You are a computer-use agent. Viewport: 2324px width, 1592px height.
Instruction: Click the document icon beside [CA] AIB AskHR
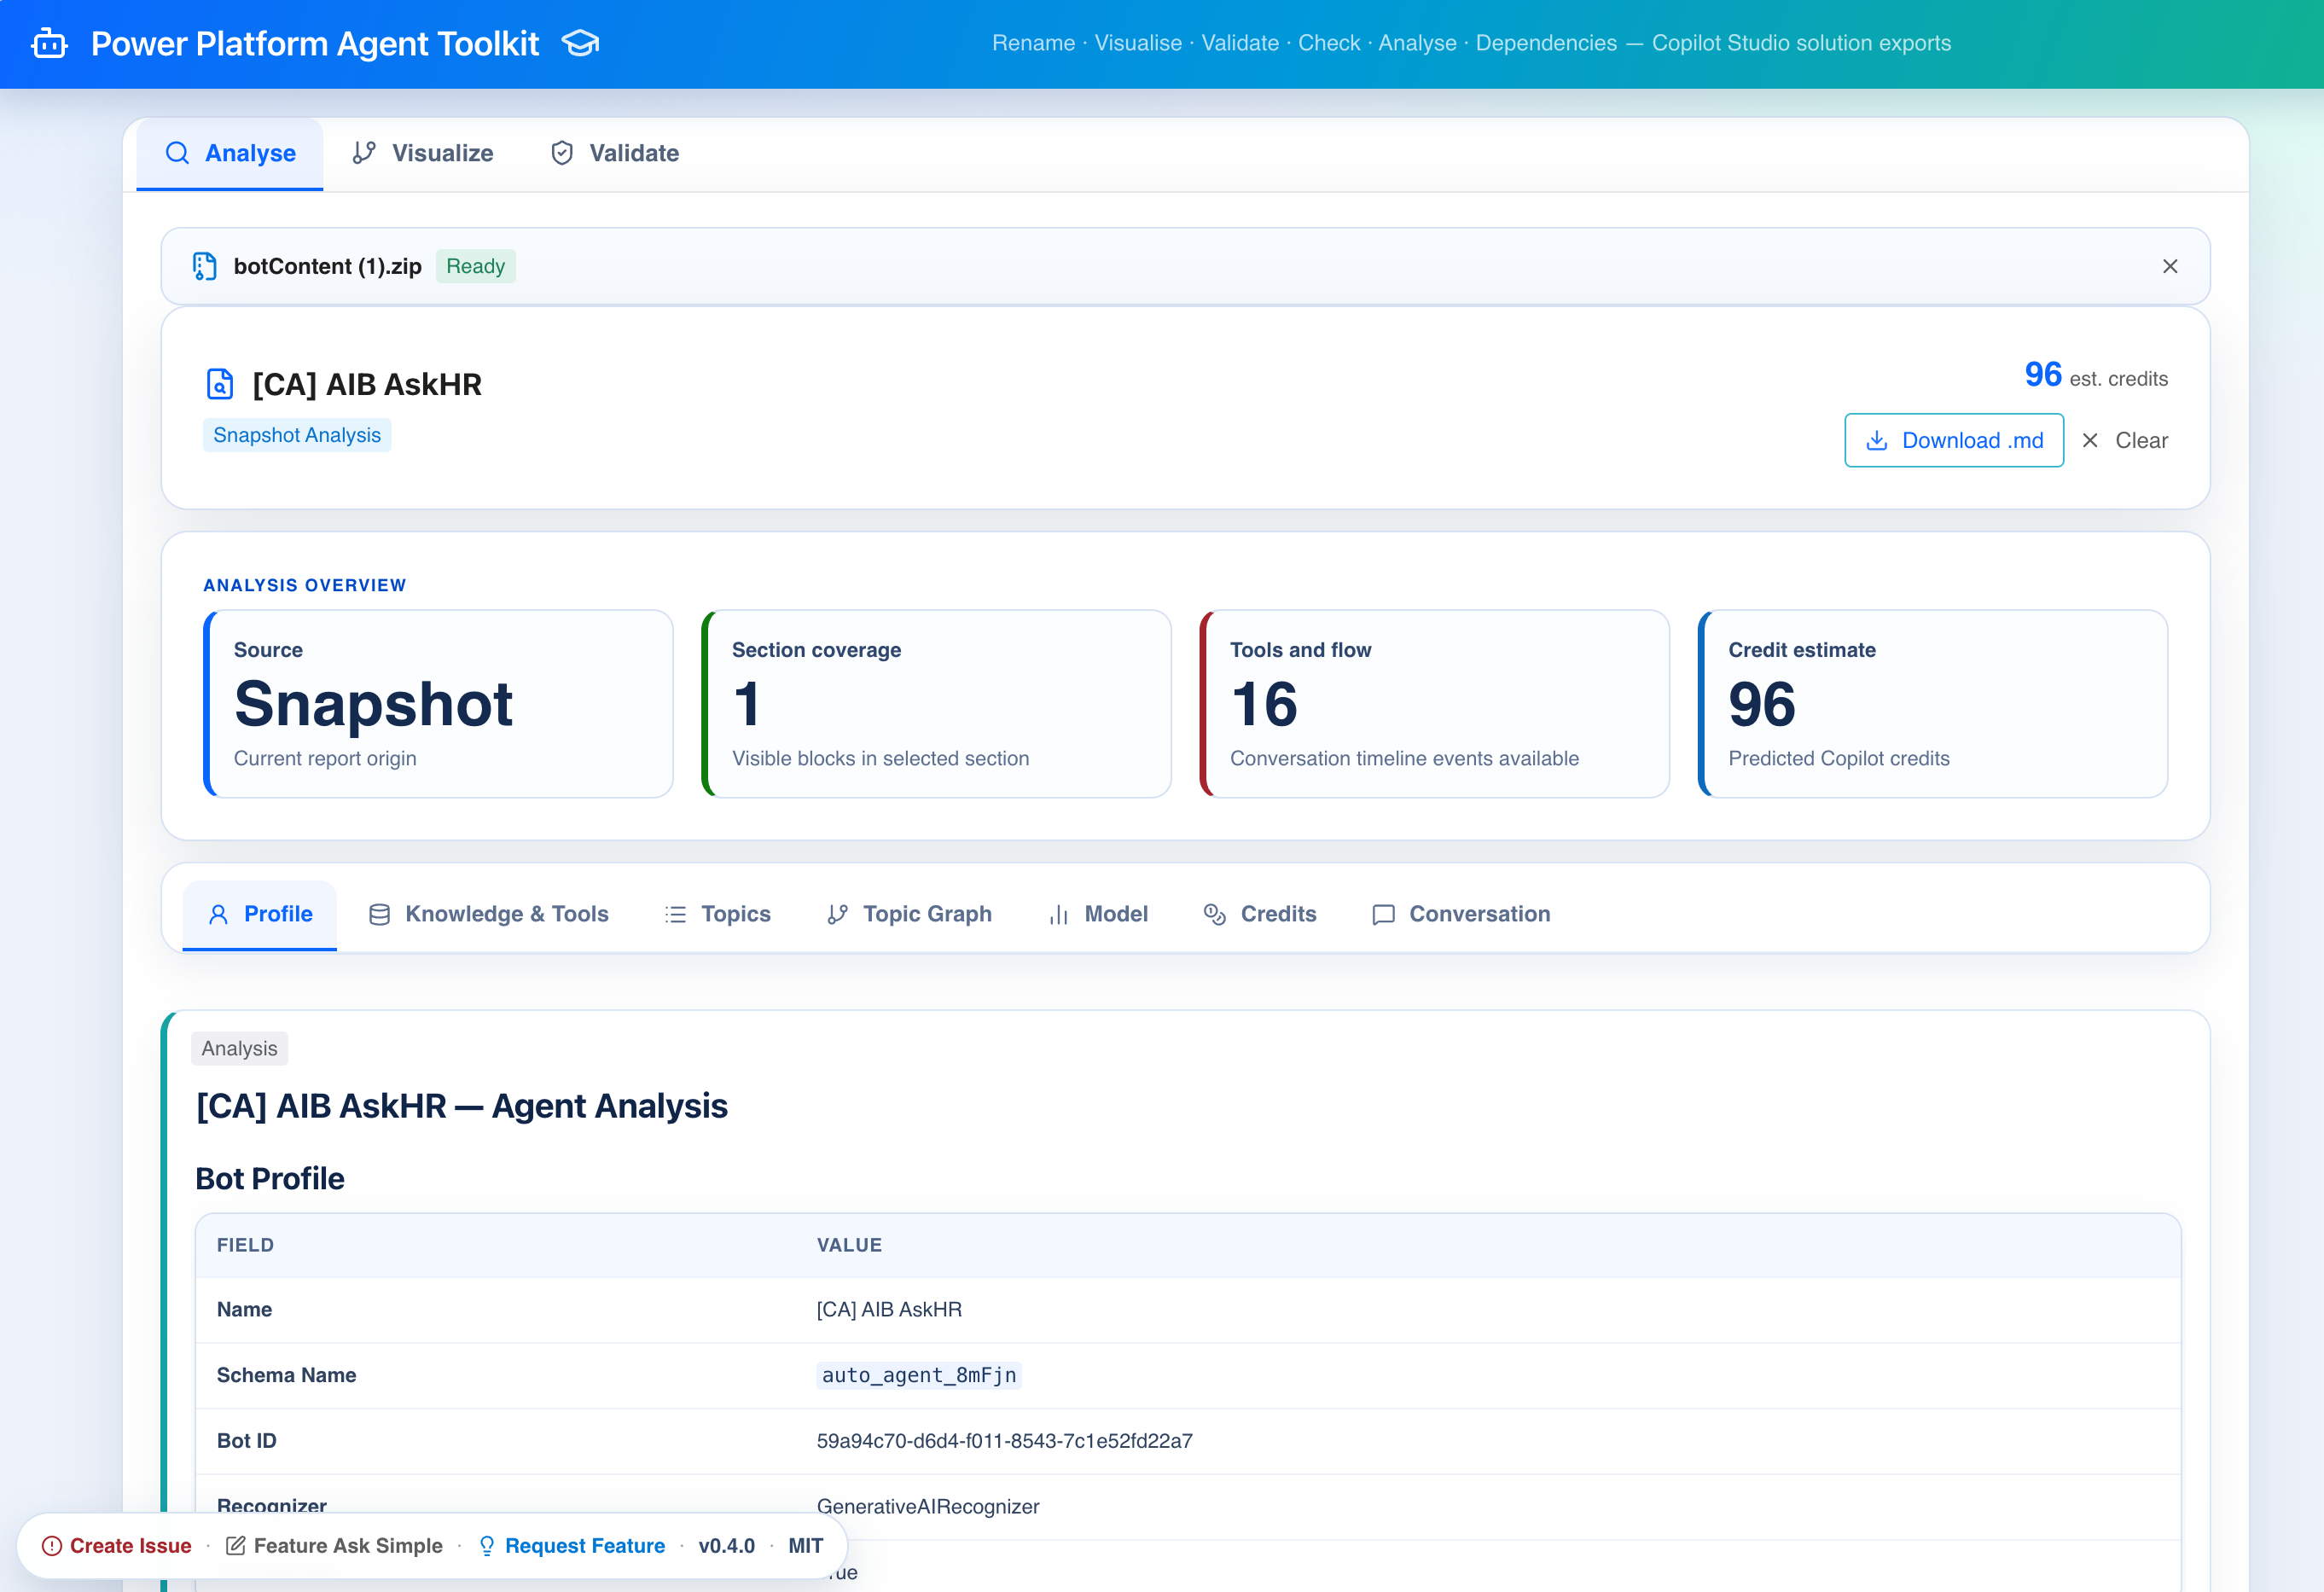pos(219,384)
